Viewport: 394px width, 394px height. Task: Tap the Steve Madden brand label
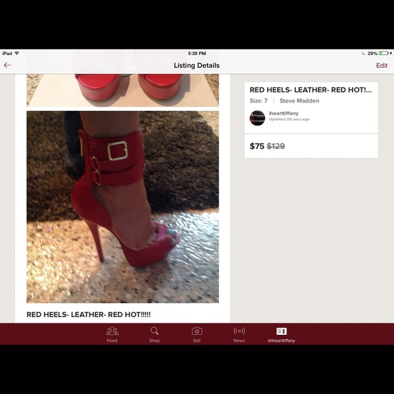pyautogui.click(x=300, y=101)
